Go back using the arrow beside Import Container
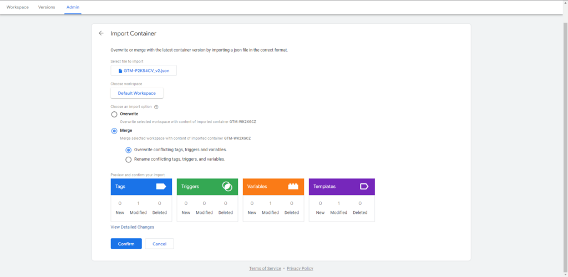This screenshot has width=568, height=277. (x=101, y=33)
